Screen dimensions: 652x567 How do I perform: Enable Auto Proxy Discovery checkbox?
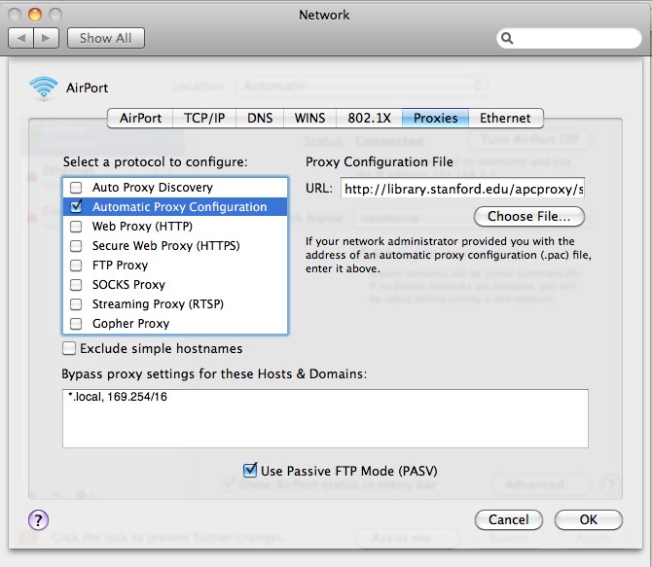click(x=76, y=188)
